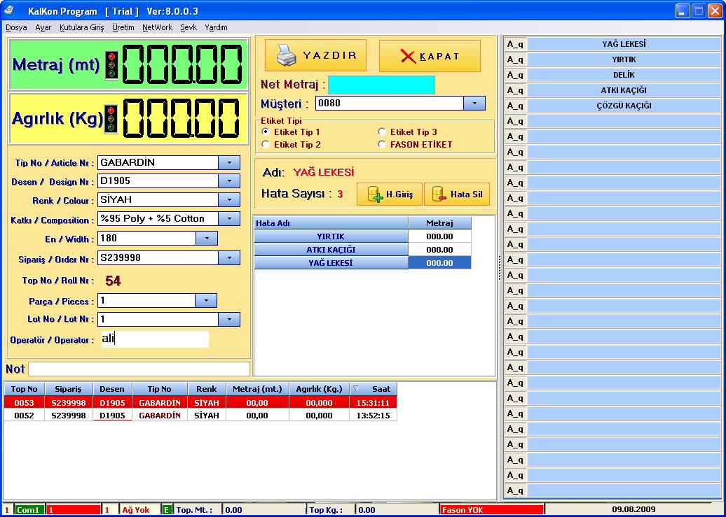Click the red X icon on KAPAT
The width and height of the screenshot is (726, 517).
[409, 57]
